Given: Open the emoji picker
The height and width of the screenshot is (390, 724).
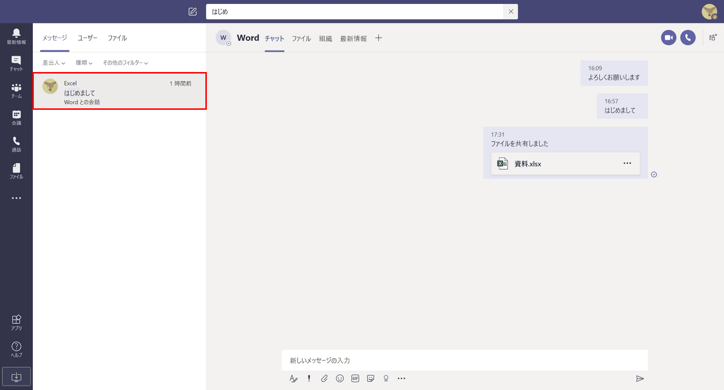Looking at the screenshot, I should pos(340,379).
